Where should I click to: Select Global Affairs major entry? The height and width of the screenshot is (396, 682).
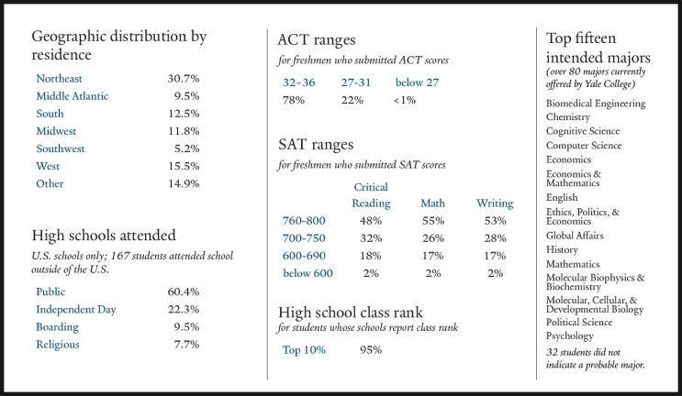(x=575, y=236)
